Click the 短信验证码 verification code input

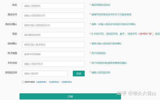point(45,74)
